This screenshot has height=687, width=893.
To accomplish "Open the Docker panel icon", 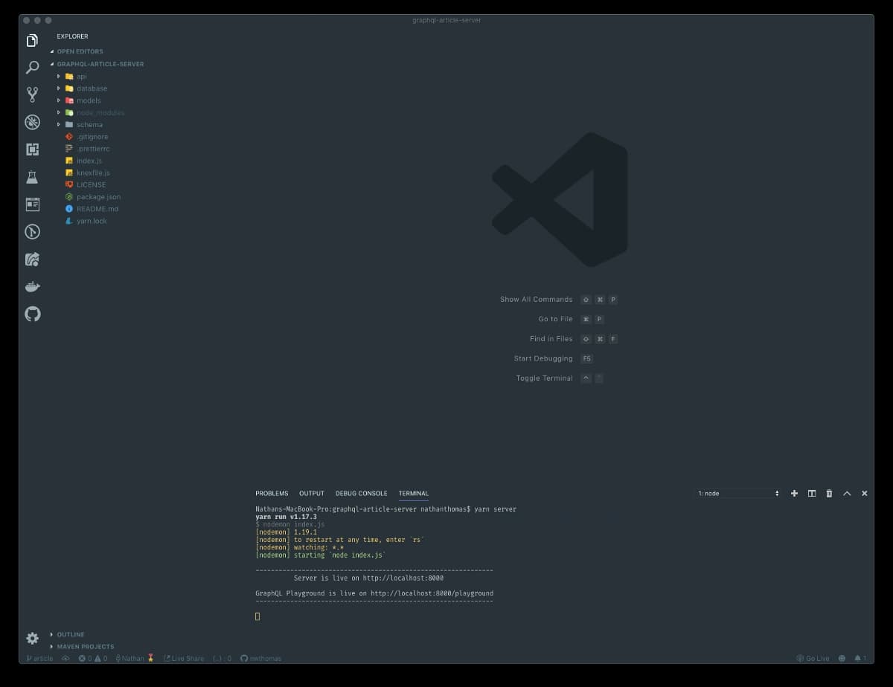I will click(32, 286).
